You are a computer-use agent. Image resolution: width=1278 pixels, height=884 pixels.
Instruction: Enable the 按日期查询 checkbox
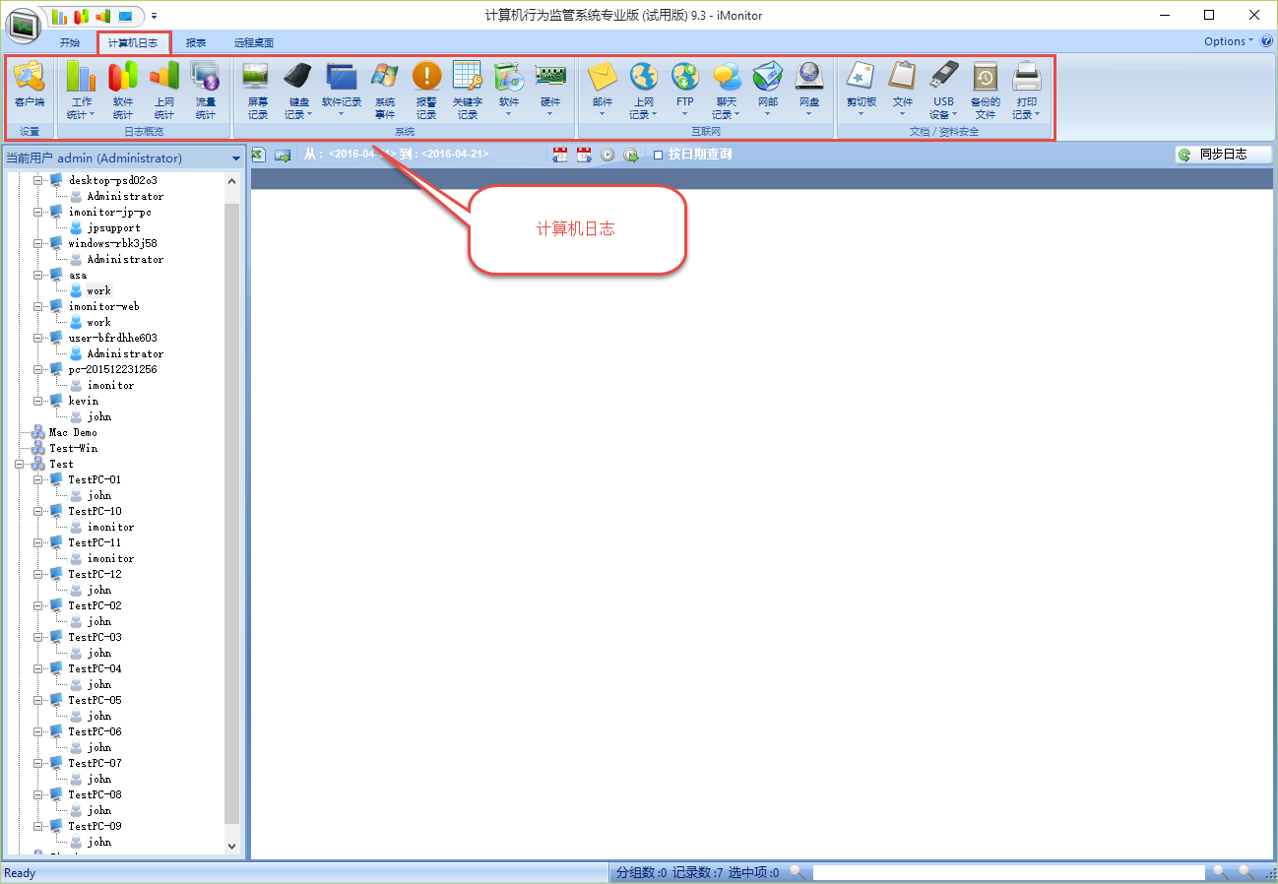pyautogui.click(x=658, y=155)
